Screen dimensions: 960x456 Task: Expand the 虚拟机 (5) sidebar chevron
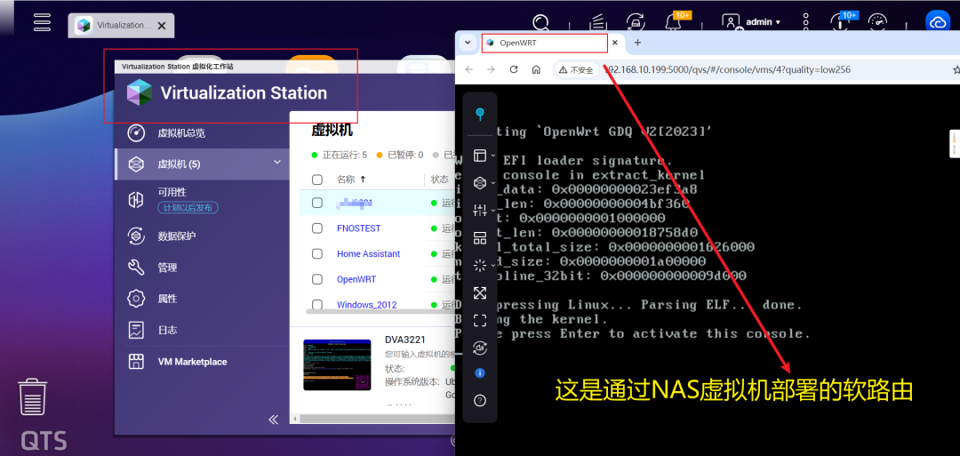pos(276,162)
